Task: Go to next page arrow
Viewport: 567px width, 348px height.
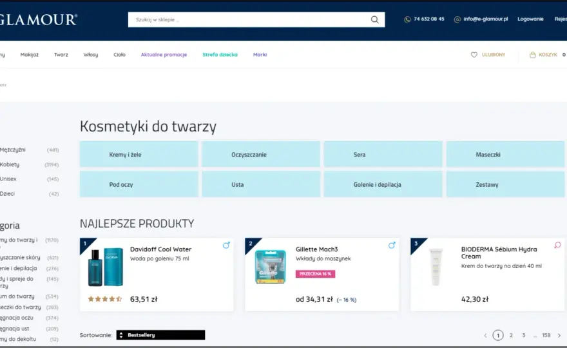Action: pos(559,336)
